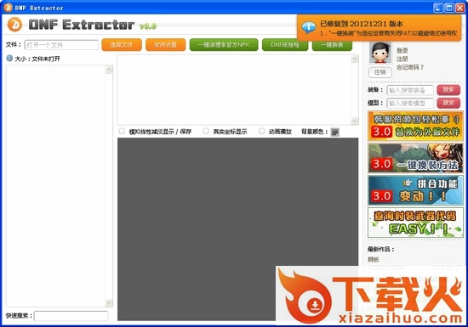
Task: Close the DNF Extractor window
Action: (459, 8)
